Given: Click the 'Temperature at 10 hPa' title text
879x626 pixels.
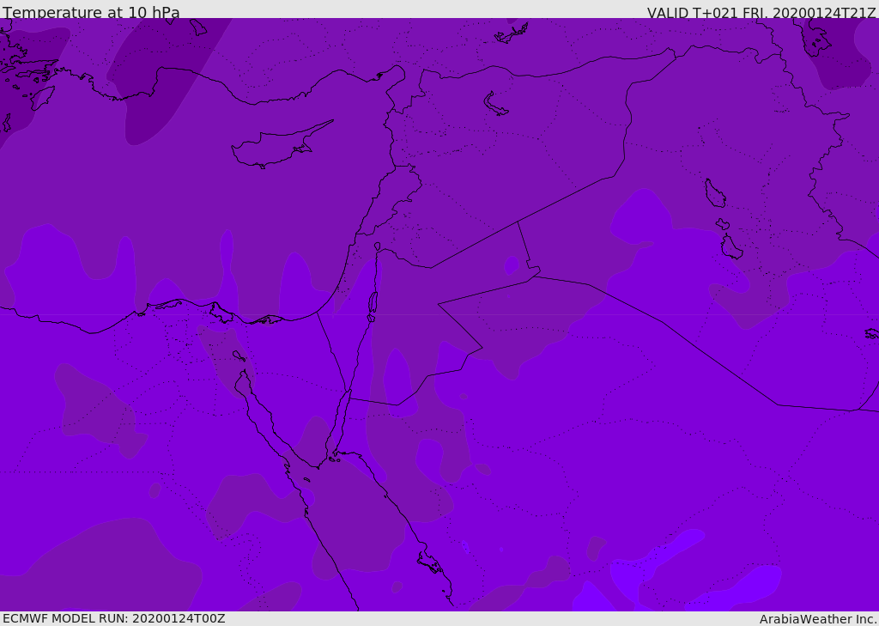Looking at the screenshot, I should point(91,12).
